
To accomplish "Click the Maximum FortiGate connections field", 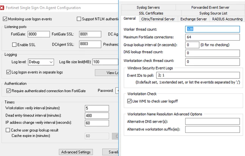I will 212,37.
